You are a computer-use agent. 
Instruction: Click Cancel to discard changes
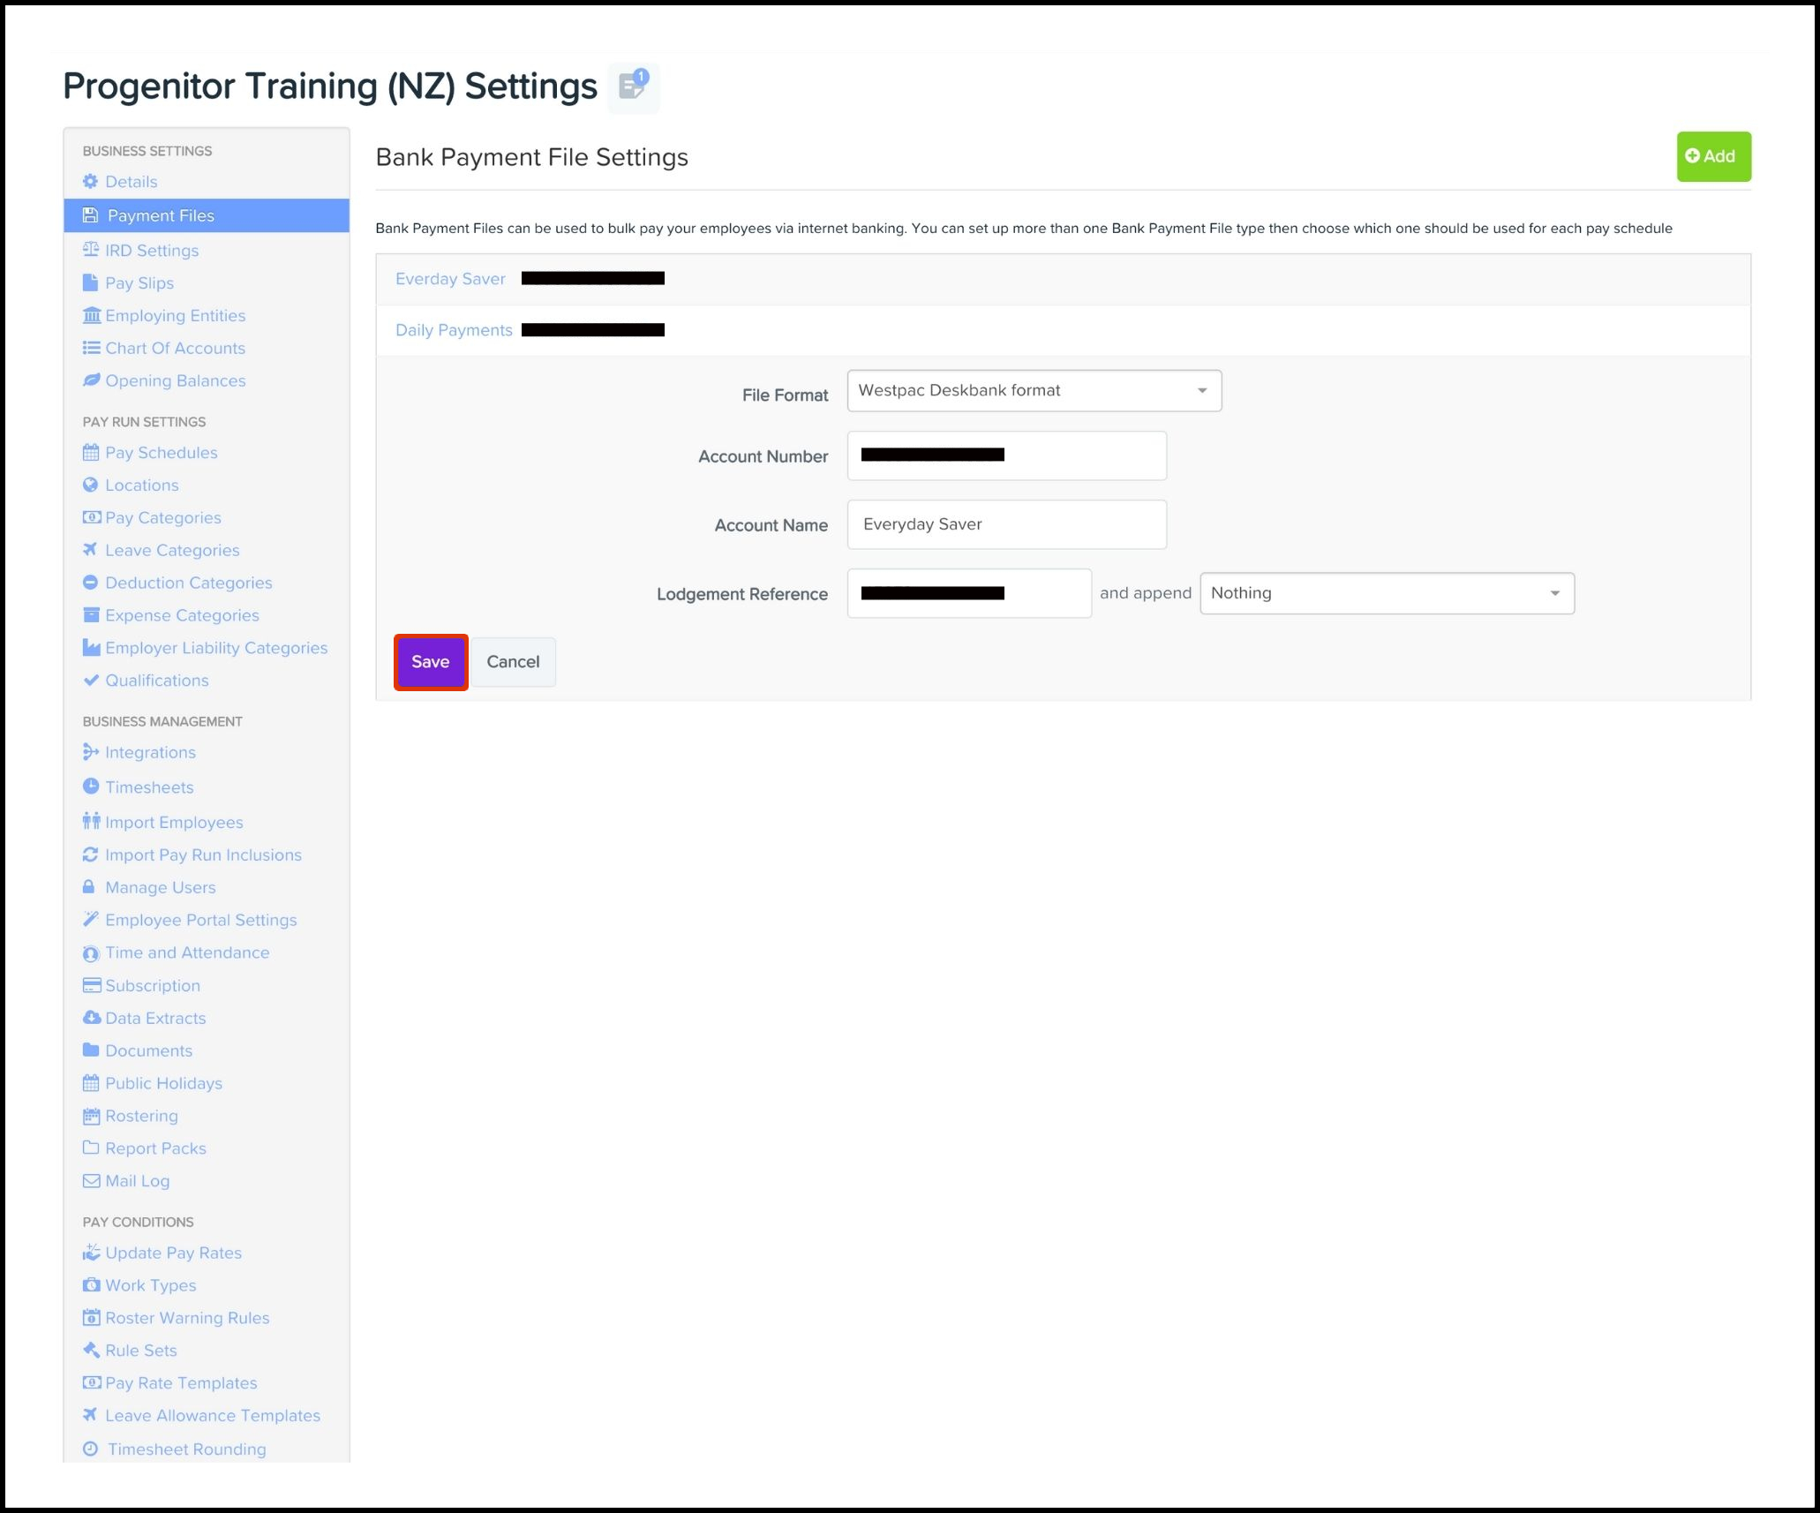[x=513, y=662]
